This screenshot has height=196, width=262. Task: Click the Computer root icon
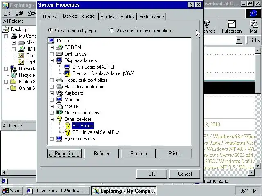click(52, 41)
